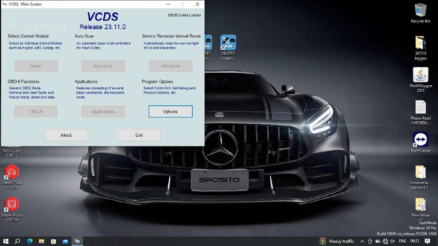Open Microsoft Store from taskbar

(x=53, y=241)
